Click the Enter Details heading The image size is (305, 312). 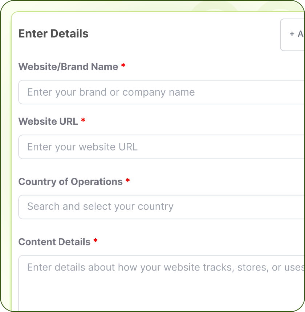click(53, 33)
